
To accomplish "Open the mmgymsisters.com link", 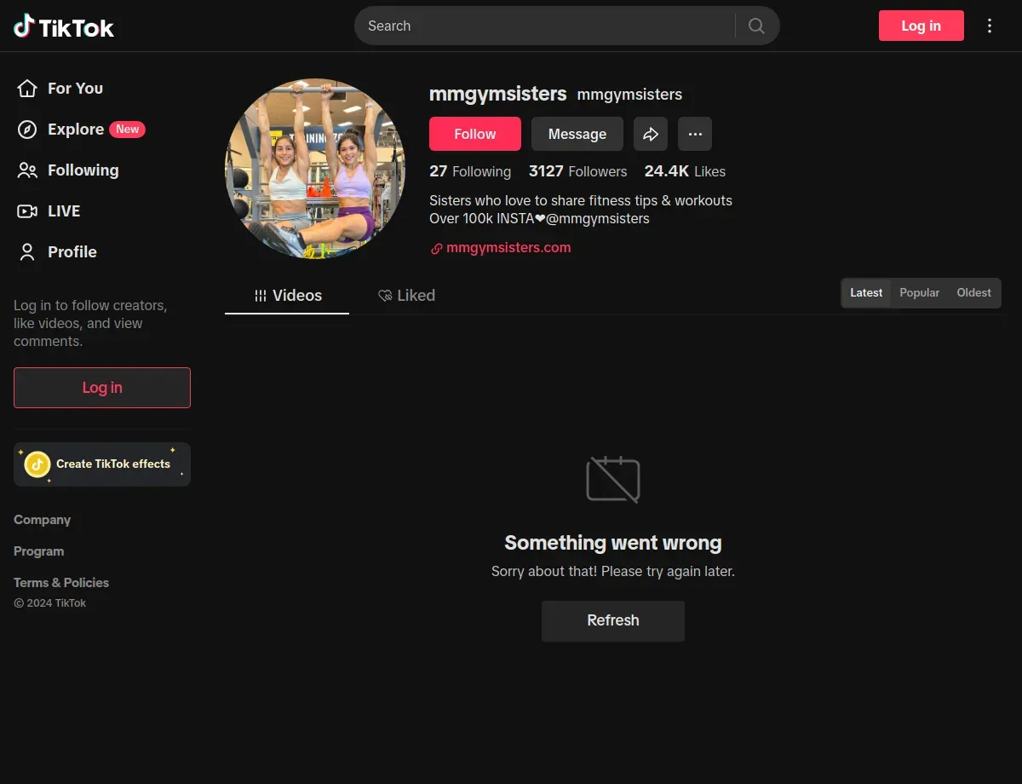I will [x=508, y=248].
